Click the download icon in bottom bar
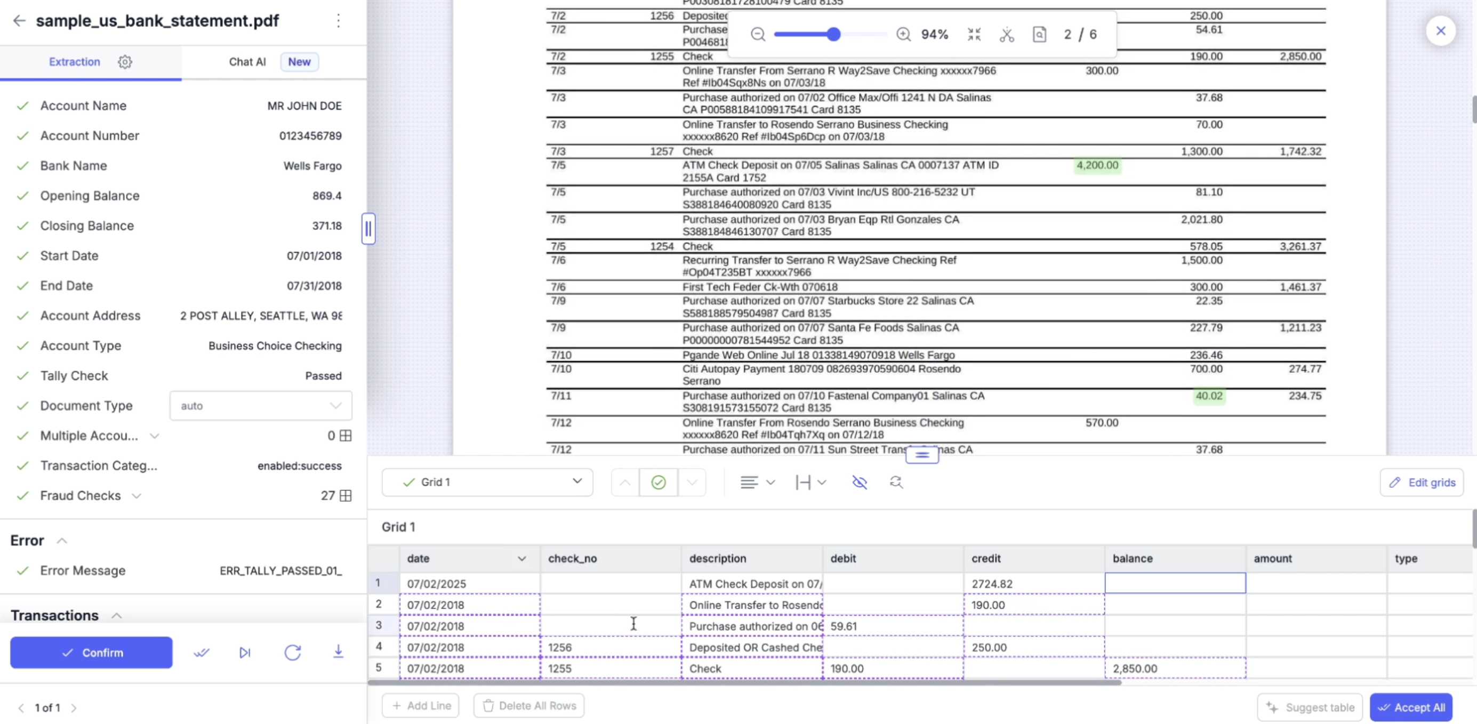The image size is (1477, 724). (338, 652)
